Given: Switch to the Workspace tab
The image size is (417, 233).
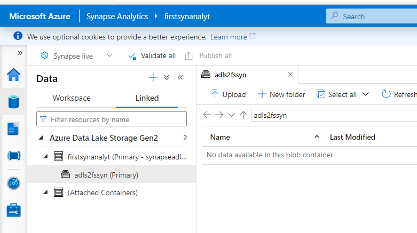Looking at the screenshot, I should click(x=72, y=98).
